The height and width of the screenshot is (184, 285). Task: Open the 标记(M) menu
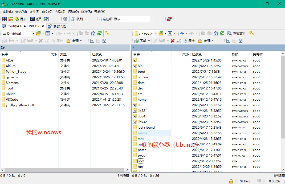pos(21,12)
